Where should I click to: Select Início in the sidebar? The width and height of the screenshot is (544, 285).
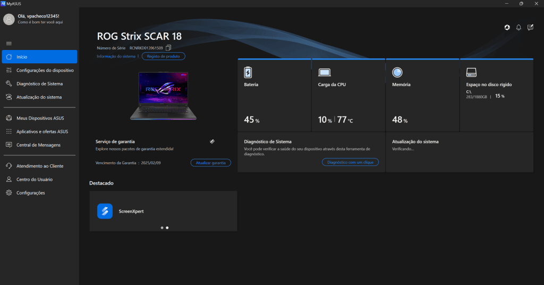[x=39, y=56]
